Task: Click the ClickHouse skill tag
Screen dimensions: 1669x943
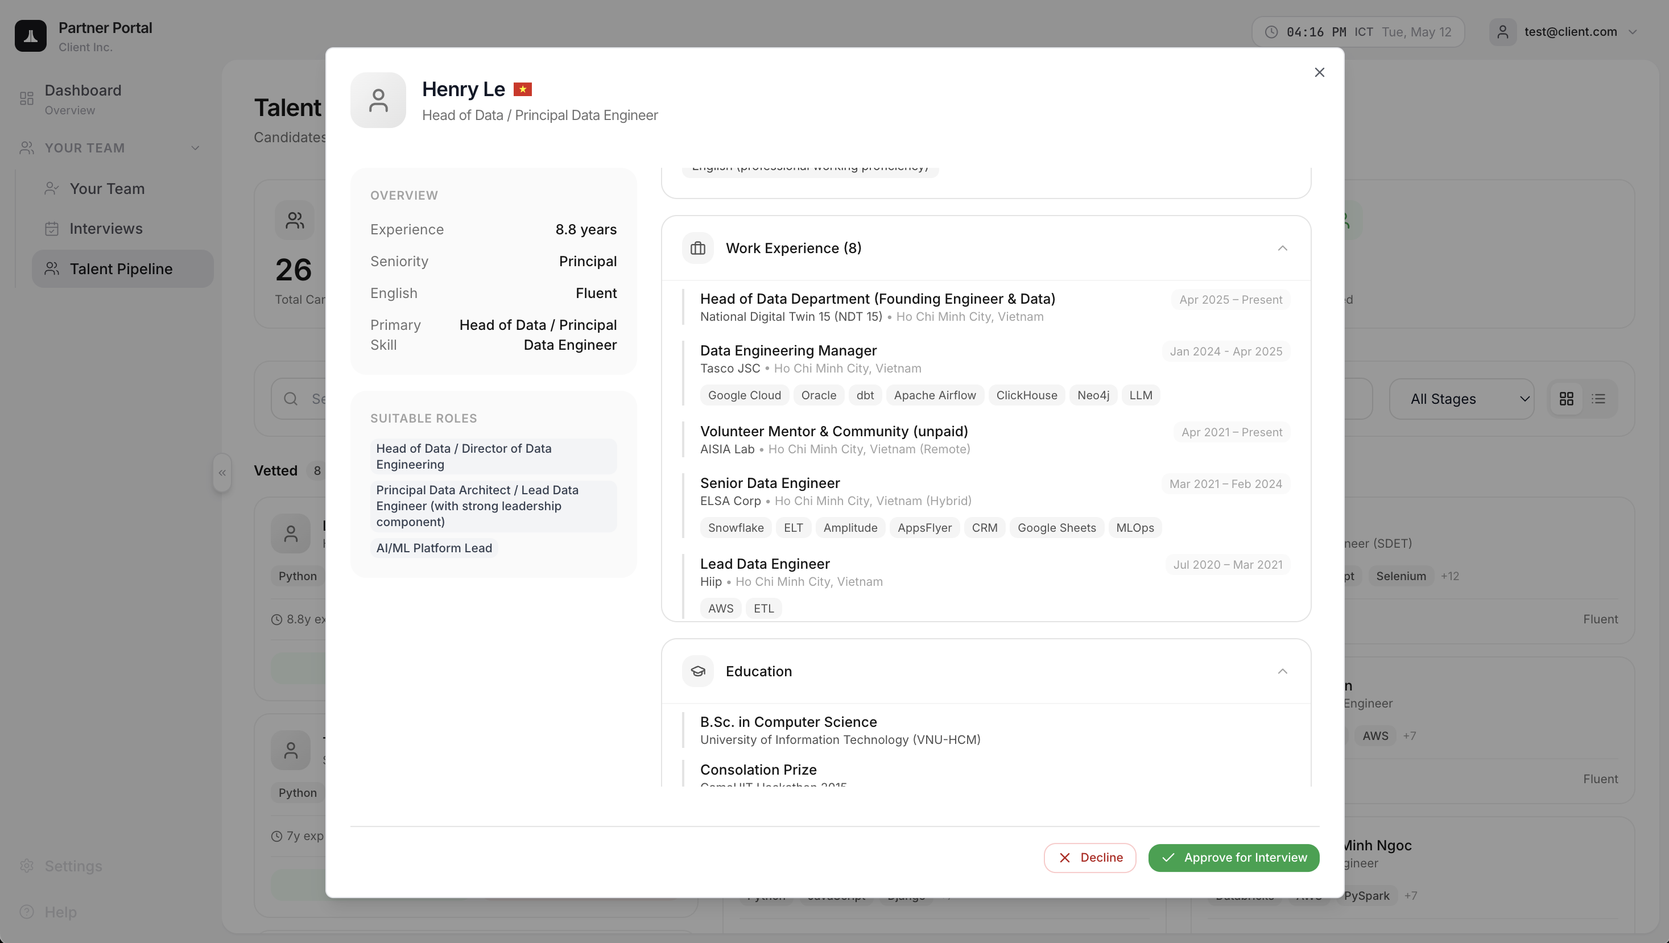Action: (1026, 395)
